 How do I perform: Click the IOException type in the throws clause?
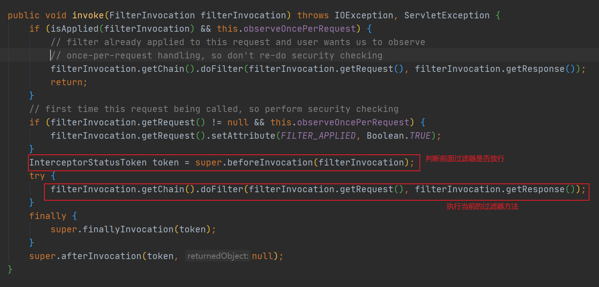[x=364, y=15]
